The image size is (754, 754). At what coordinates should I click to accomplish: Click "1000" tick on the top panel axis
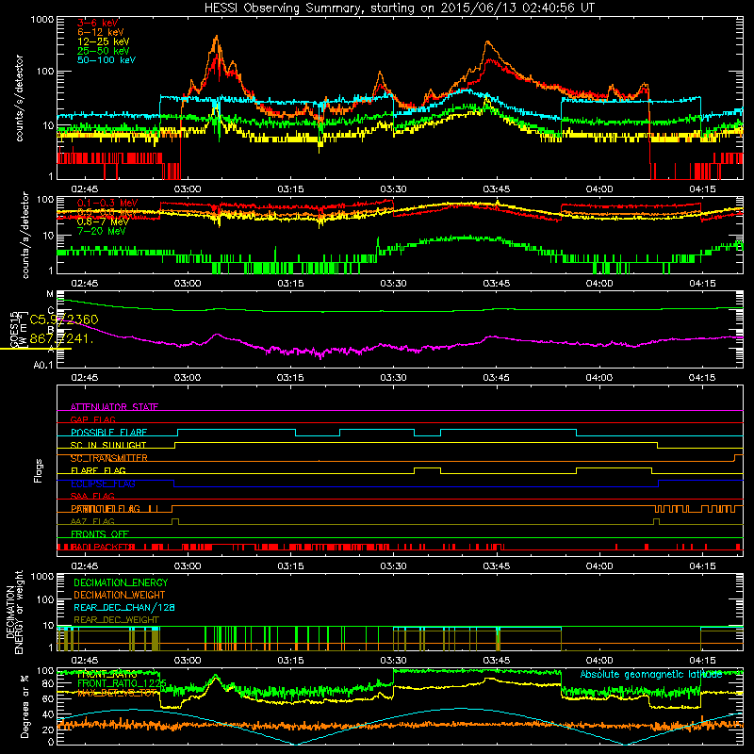coord(42,20)
